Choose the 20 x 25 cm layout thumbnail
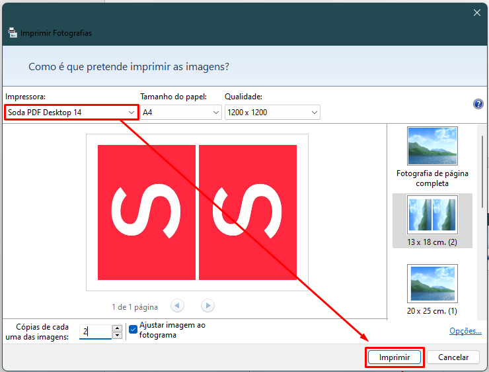Image resolution: width=489 pixels, height=372 pixels. click(x=432, y=283)
